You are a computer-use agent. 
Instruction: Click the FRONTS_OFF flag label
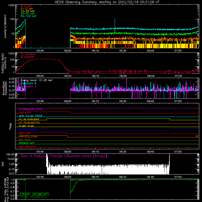pos(27,143)
